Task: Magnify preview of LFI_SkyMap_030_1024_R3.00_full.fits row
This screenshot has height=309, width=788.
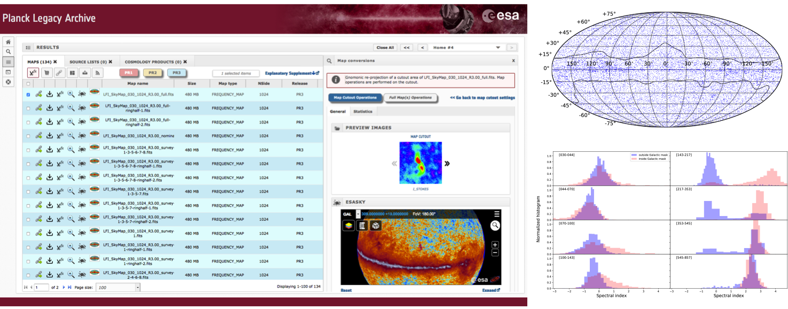Action: [71, 94]
